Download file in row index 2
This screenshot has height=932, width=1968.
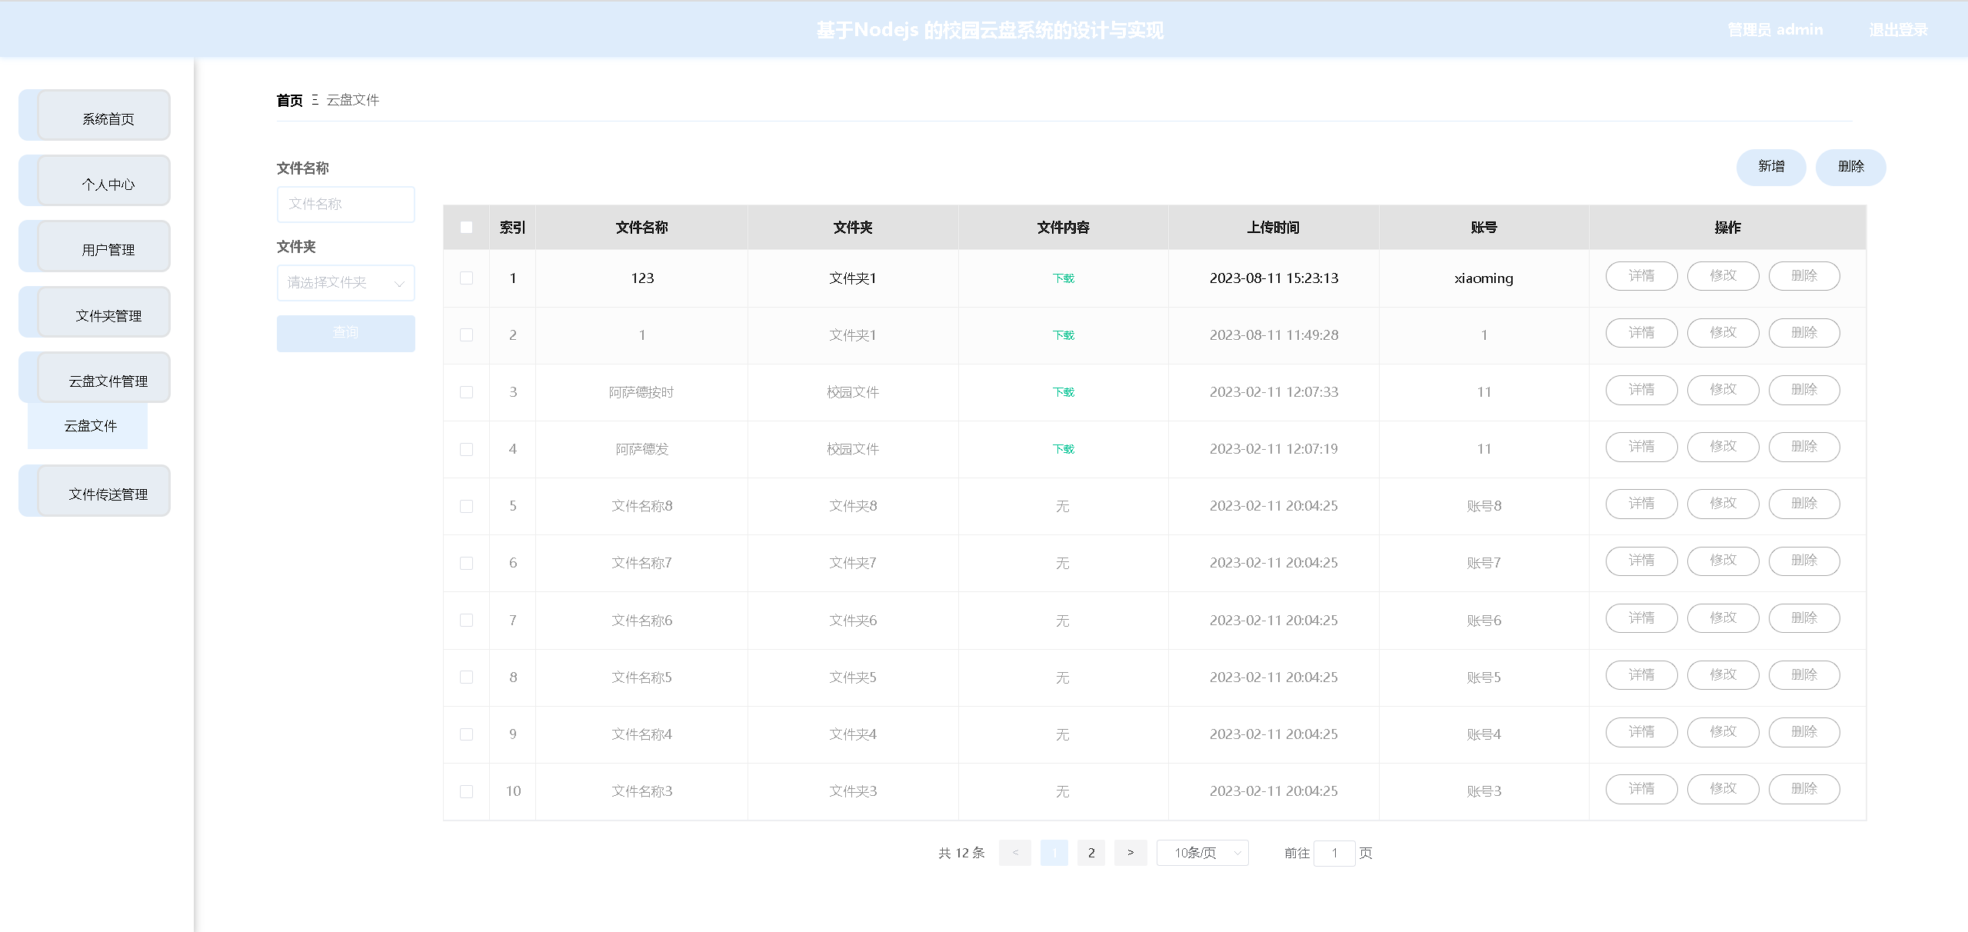(x=1063, y=335)
